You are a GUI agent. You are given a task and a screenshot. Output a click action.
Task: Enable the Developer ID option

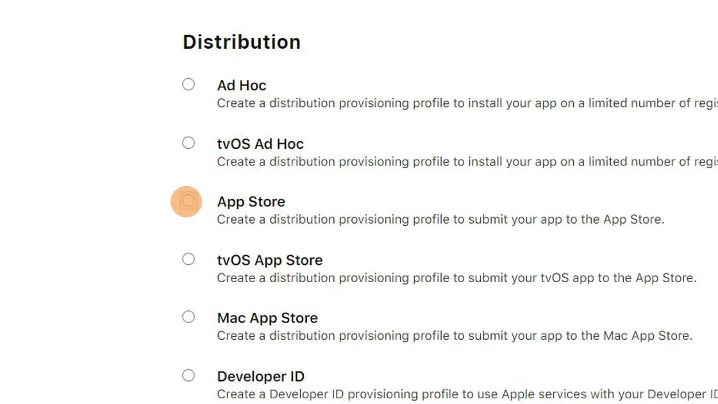click(x=188, y=375)
